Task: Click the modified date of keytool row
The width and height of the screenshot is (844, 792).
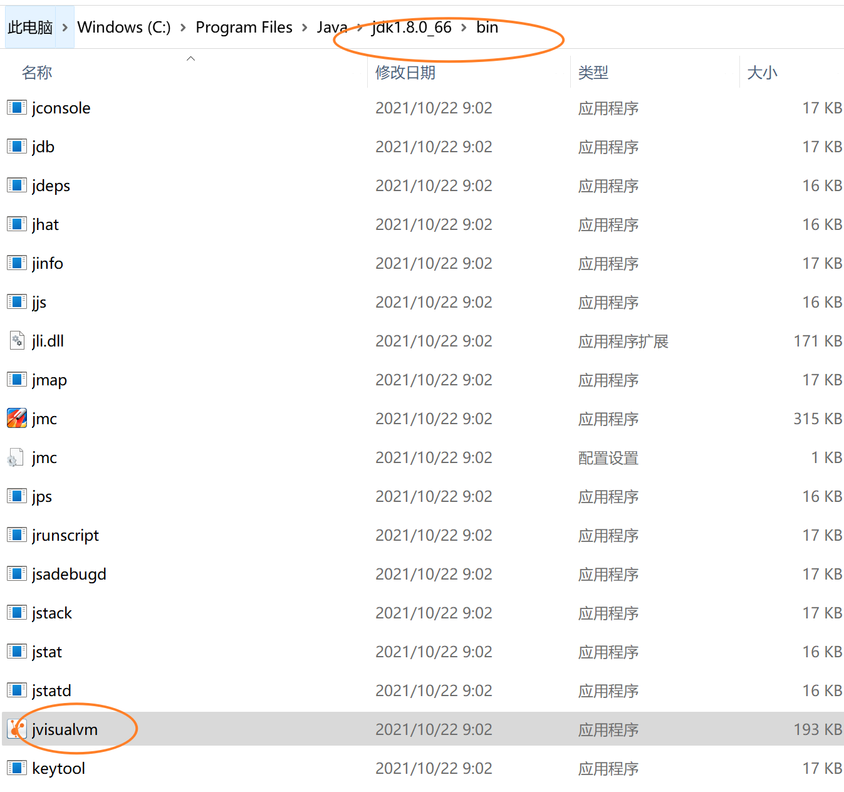Action: [x=434, y=768]
